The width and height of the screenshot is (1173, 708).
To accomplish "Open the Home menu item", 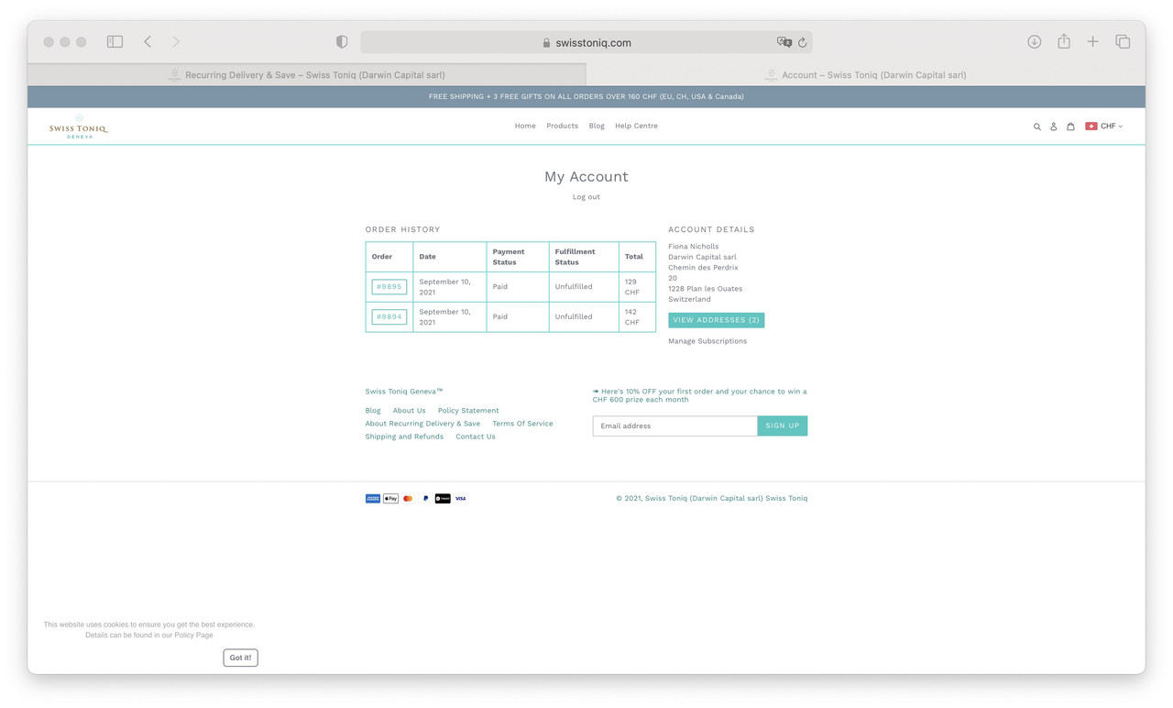I will (525, 126).
